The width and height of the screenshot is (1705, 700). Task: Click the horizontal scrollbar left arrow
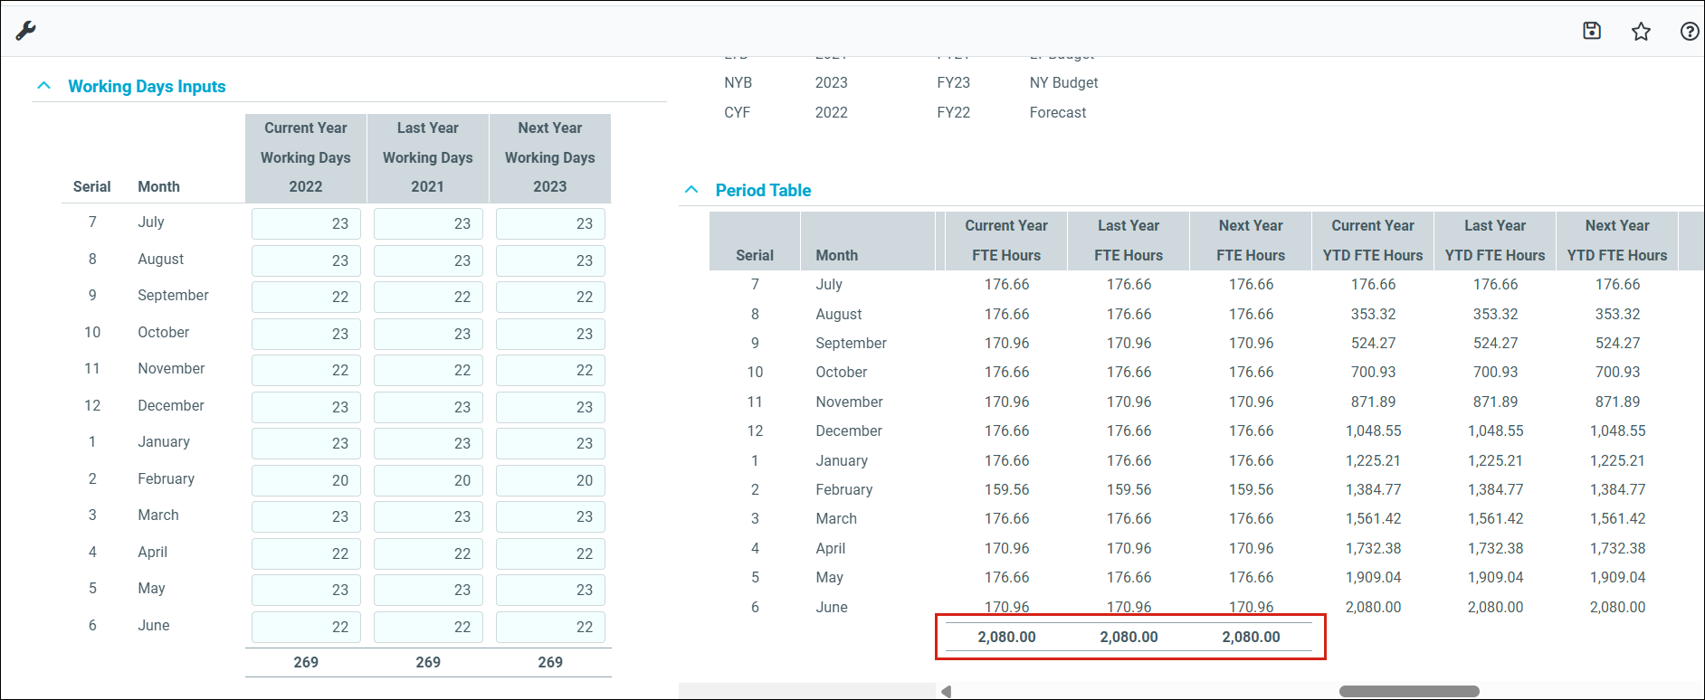[946, 692]
